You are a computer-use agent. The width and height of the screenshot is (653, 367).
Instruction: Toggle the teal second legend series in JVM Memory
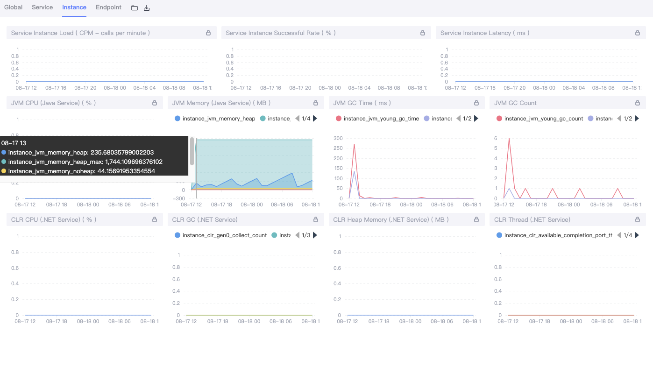(x=276, y=119)
